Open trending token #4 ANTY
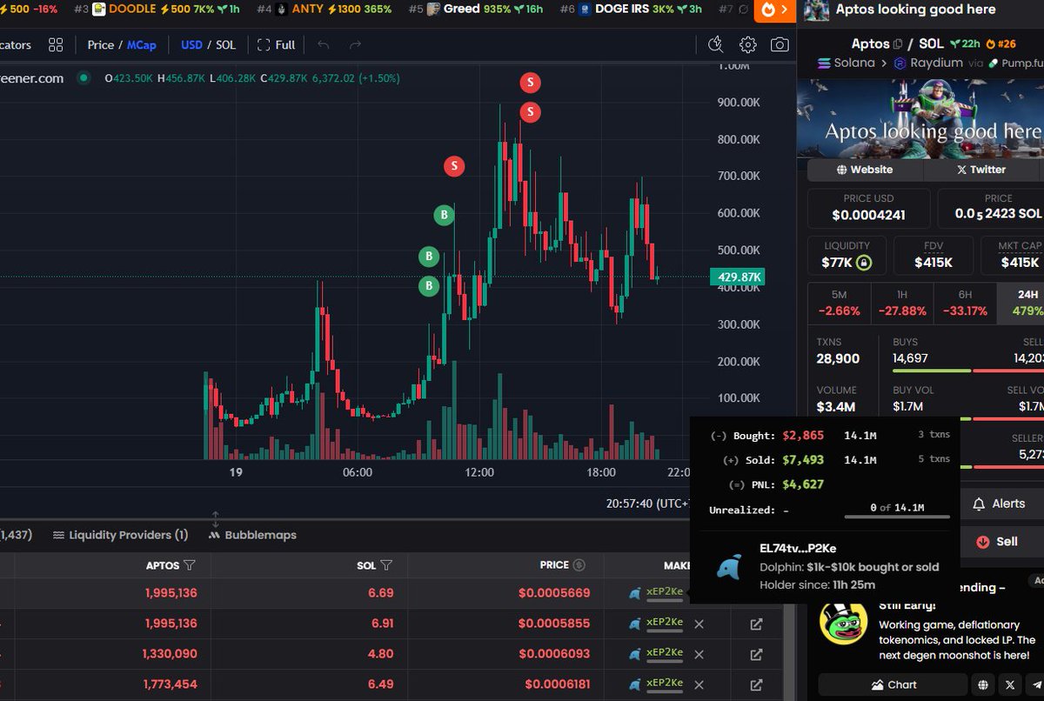 [324, 9]
